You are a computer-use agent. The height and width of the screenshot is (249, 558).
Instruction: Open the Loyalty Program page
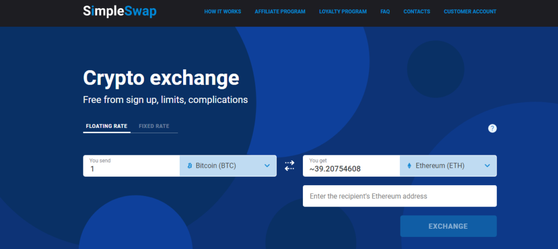[x=343, y=12]
